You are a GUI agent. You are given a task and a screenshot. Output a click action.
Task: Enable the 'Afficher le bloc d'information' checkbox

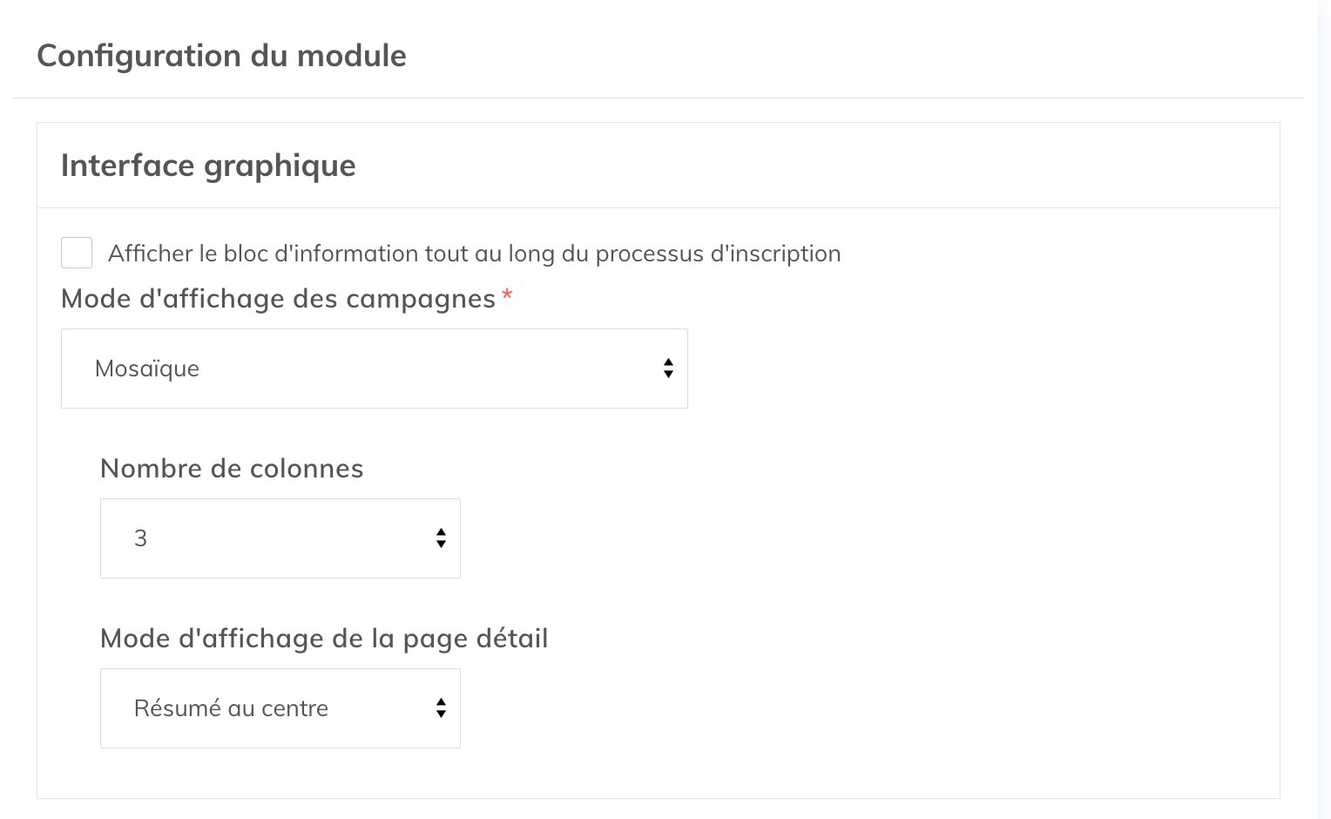tap(77, 253)
